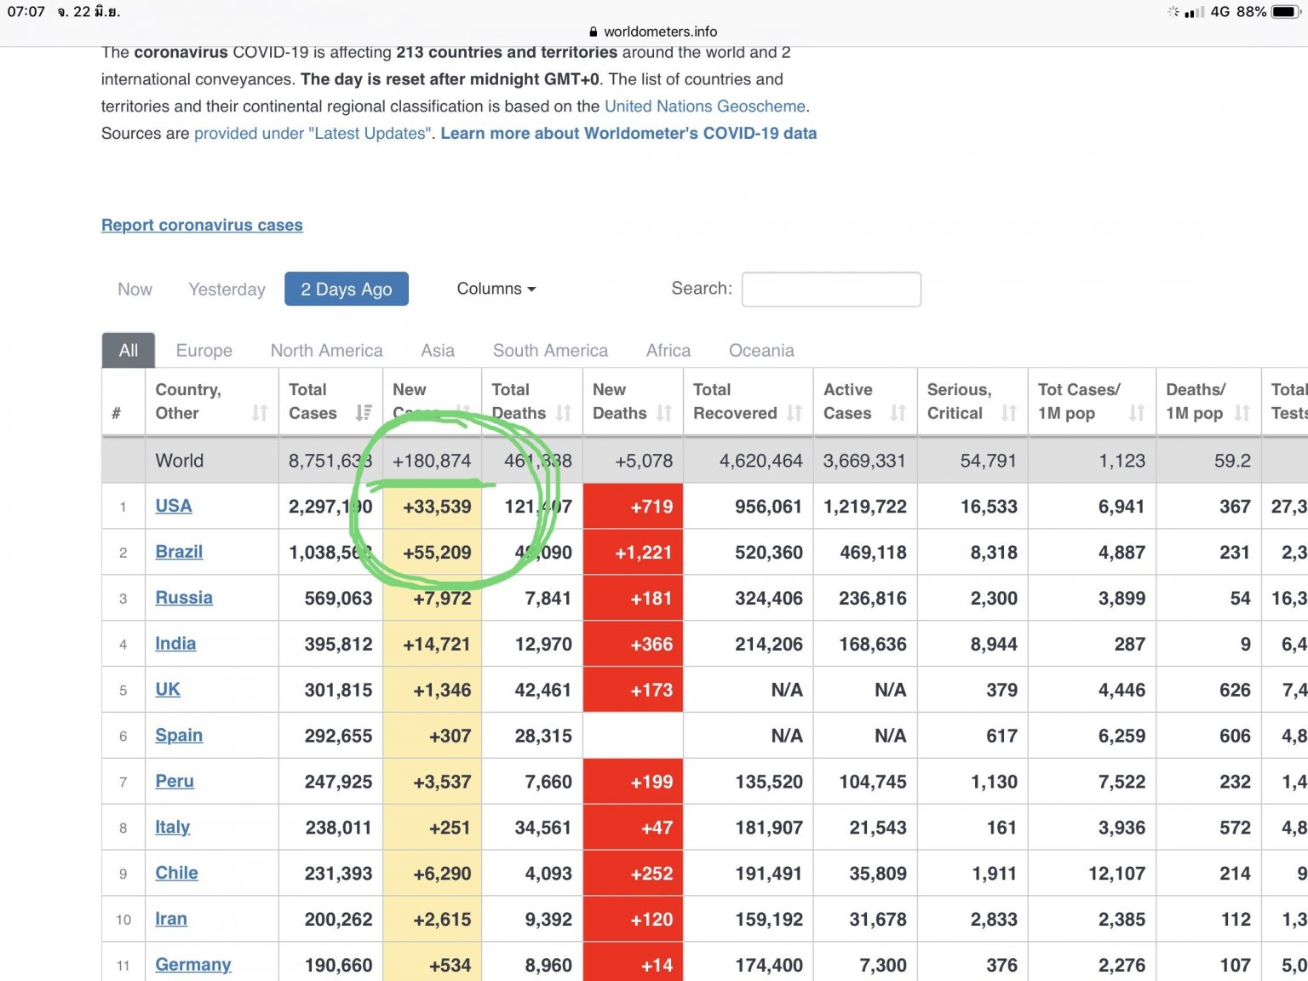
Task: Select the All regions tab
Action: (129, 350)
